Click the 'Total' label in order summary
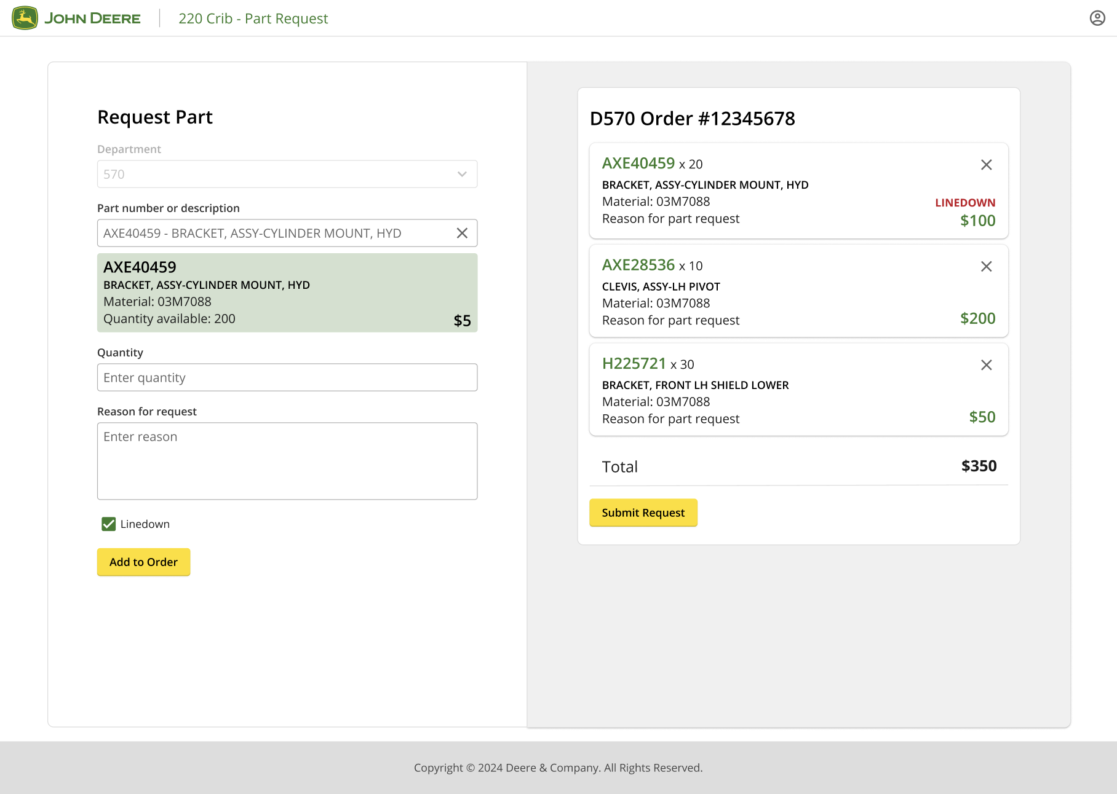This screenshot has width=1117, height=794. (620, 467)
